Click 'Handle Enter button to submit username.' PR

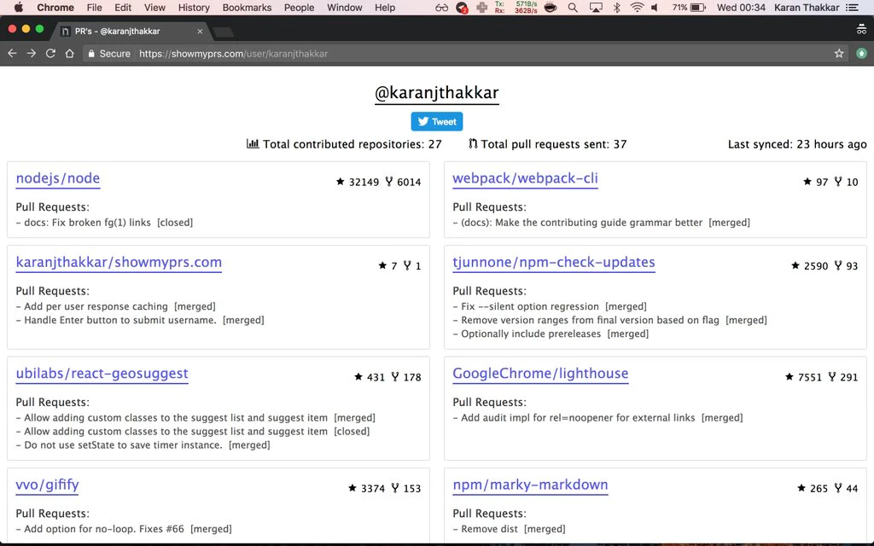[x=119, y=321]
